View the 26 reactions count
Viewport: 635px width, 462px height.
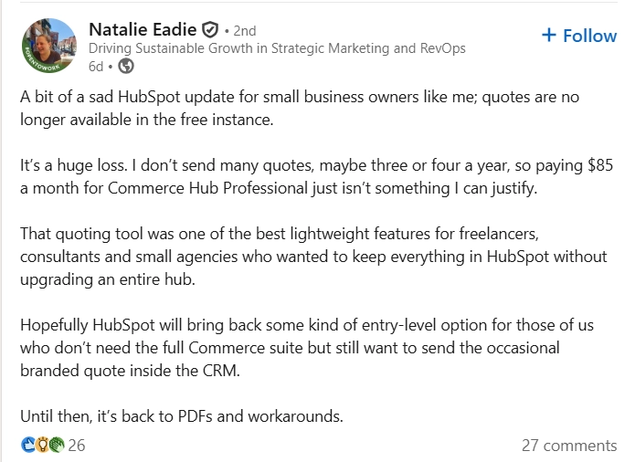point(77,446)
